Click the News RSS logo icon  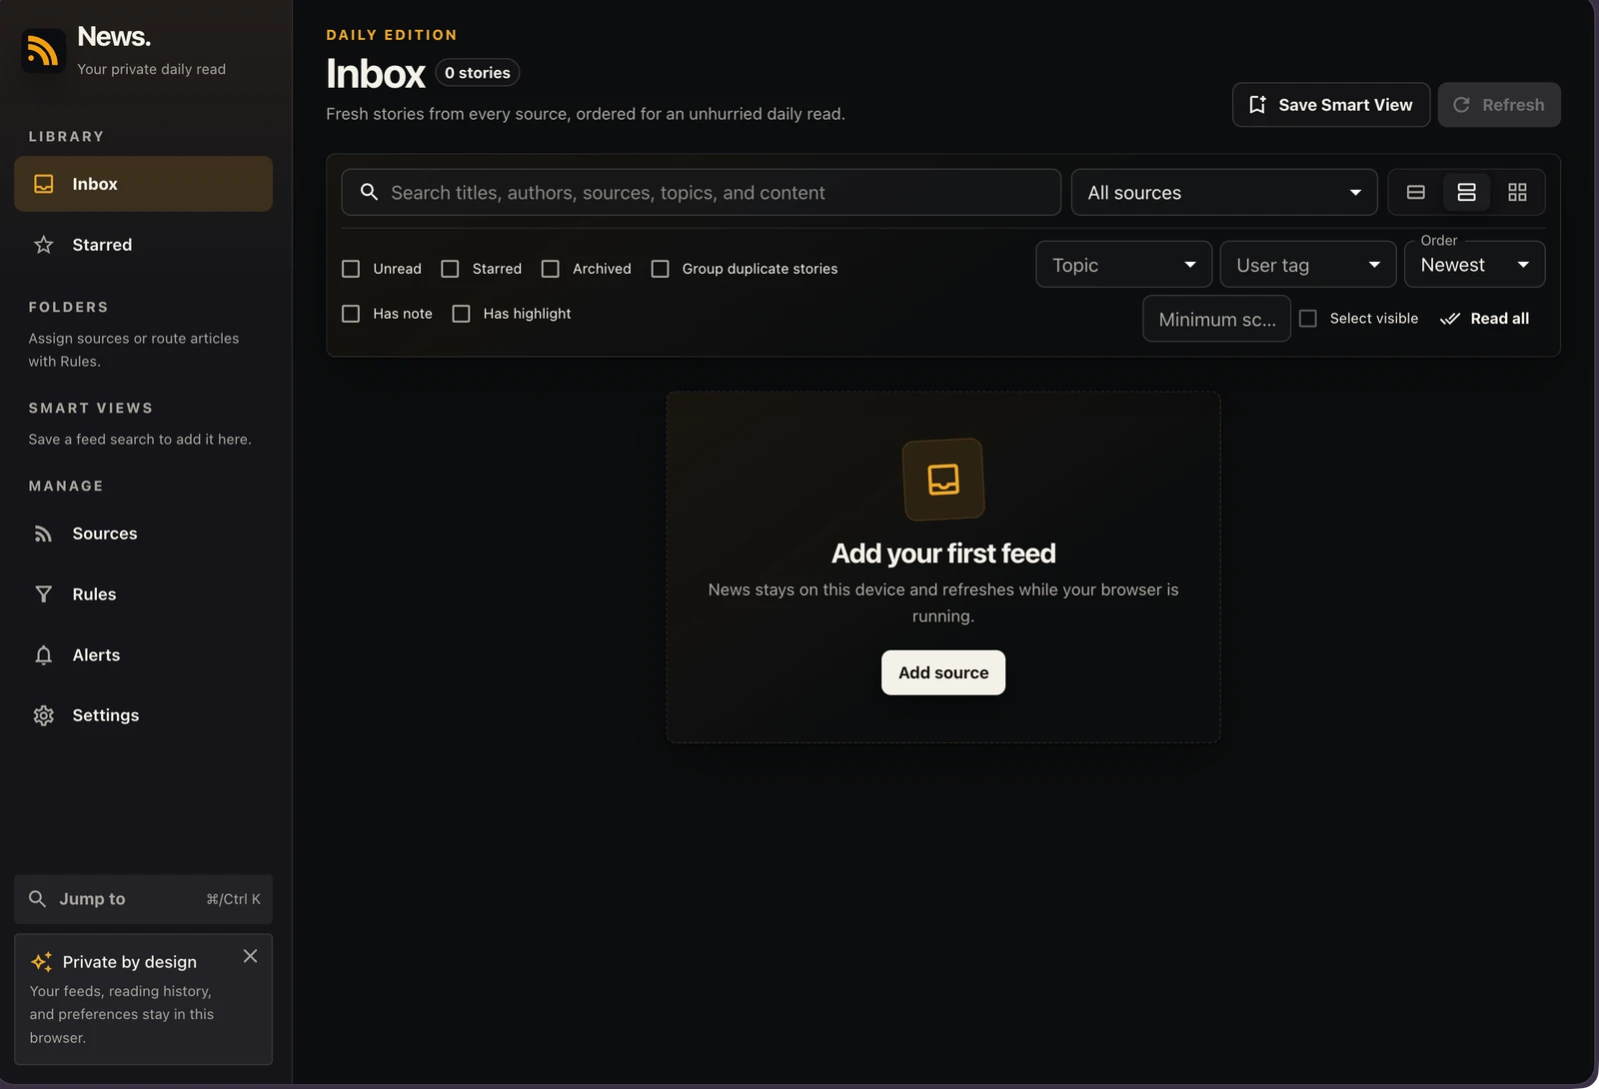coord(43,50)
